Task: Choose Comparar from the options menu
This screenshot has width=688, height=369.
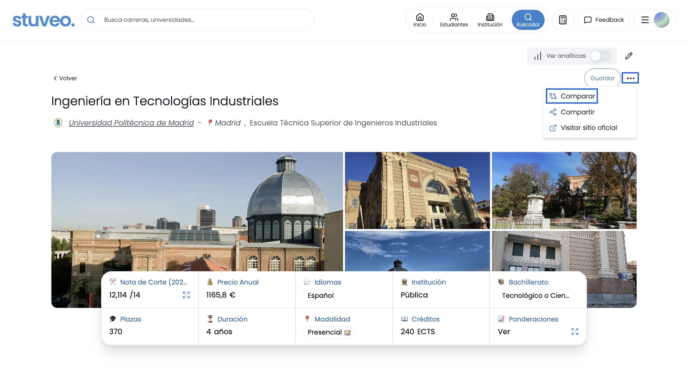Action: (572, 96)
